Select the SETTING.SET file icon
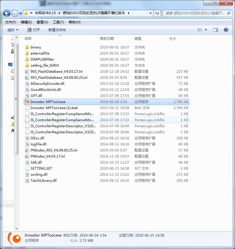This screenshot has height=249, width=235. [x=27, y=168]
